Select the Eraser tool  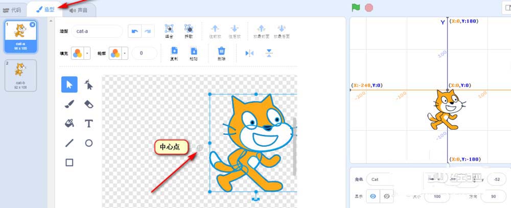[88, 104]
